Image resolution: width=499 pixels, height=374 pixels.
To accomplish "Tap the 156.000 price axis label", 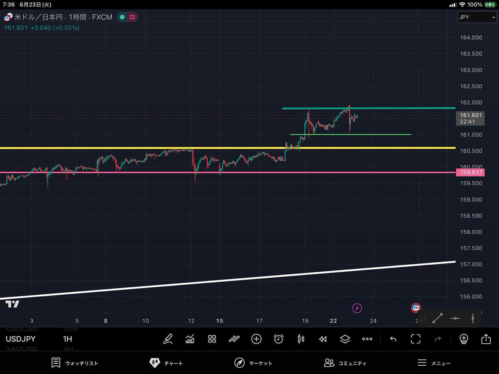I will tap(471, 297).
